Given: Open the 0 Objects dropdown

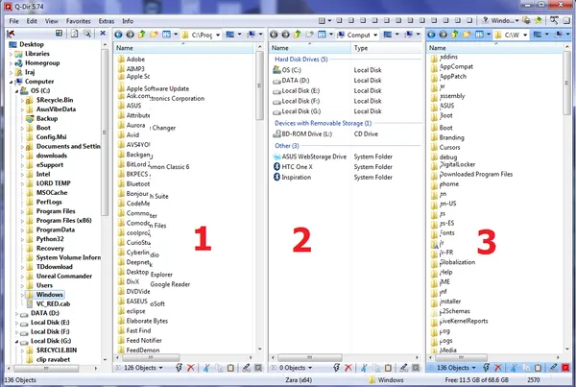Looking at the screenshot, I should (310, 368).
